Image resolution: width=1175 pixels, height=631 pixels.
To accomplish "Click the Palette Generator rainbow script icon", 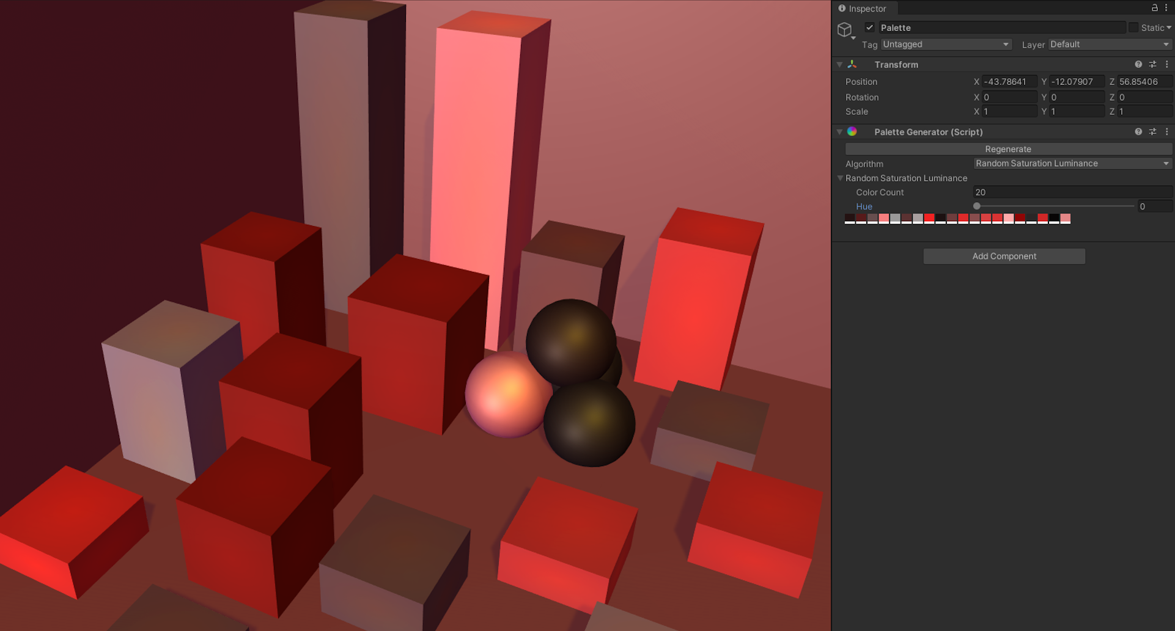I will tap(852, 131).
